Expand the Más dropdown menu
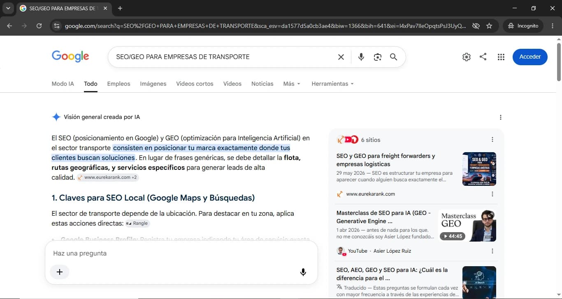 click(x=292, y=84)
